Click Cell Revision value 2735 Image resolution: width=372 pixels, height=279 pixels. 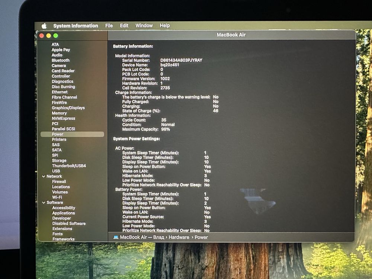click(165, 88)
